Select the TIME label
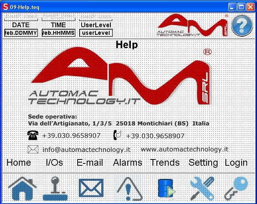257x204 pixels. point(58,25)
